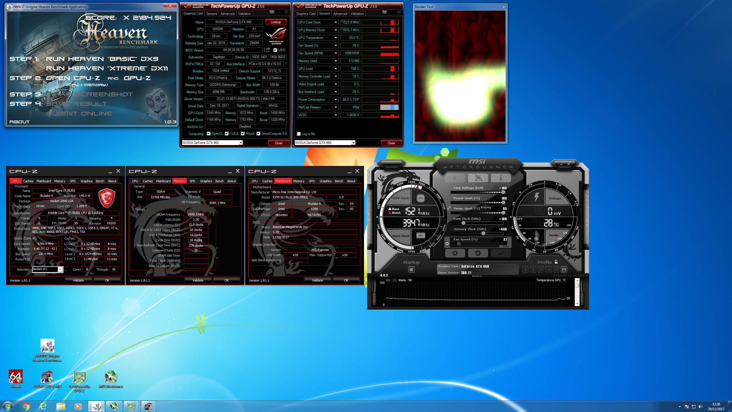Take screenshot with camera icon in the left GPU-Z window
Screen dimensions: 732x412
pos(272,12)
